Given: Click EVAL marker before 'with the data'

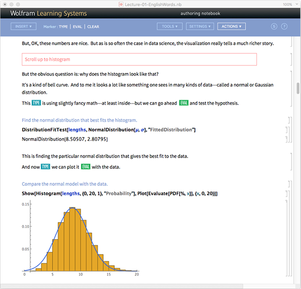Looking at the screenshot, I should coord(85,167).
